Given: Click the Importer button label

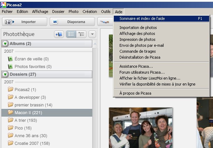Looking at the screenshot, I should click(29, 22).
